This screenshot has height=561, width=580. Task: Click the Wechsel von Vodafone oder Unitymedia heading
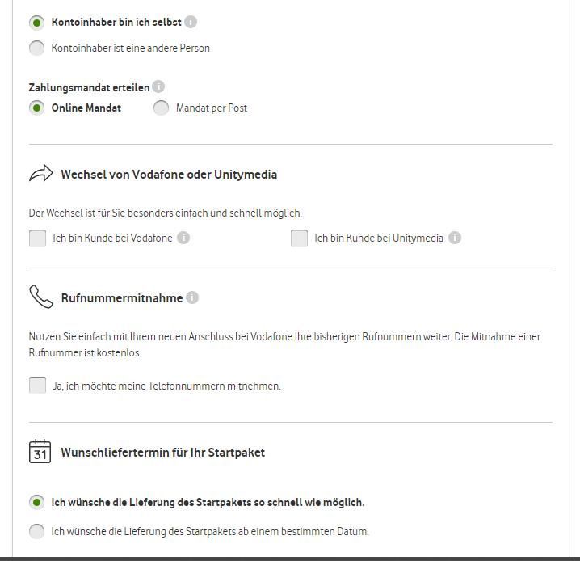point(169,175)
